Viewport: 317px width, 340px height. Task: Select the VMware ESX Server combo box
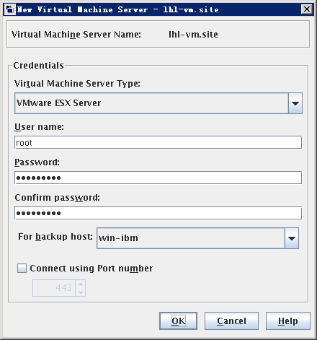[x=158, y=103]
